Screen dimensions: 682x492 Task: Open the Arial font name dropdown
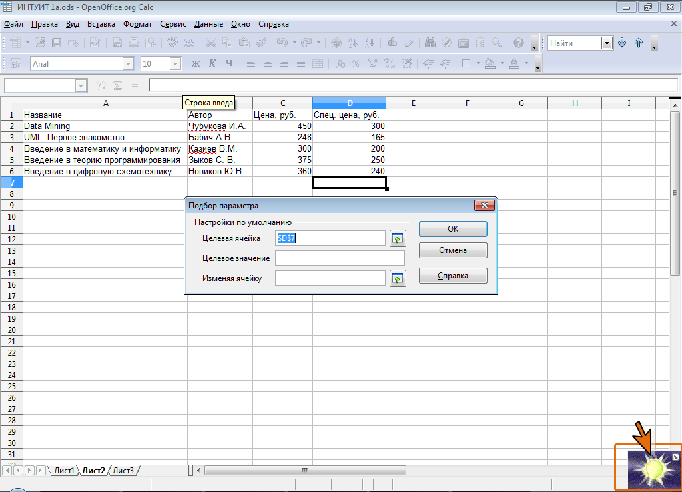click(x=128, y=64)
